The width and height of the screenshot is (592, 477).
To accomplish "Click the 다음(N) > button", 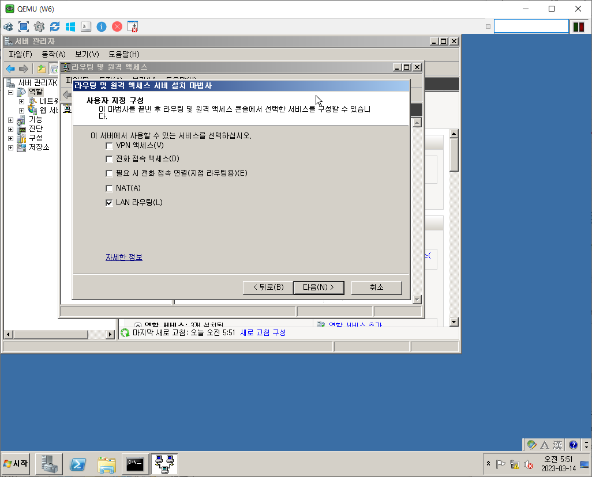I will tap(319, 287).
